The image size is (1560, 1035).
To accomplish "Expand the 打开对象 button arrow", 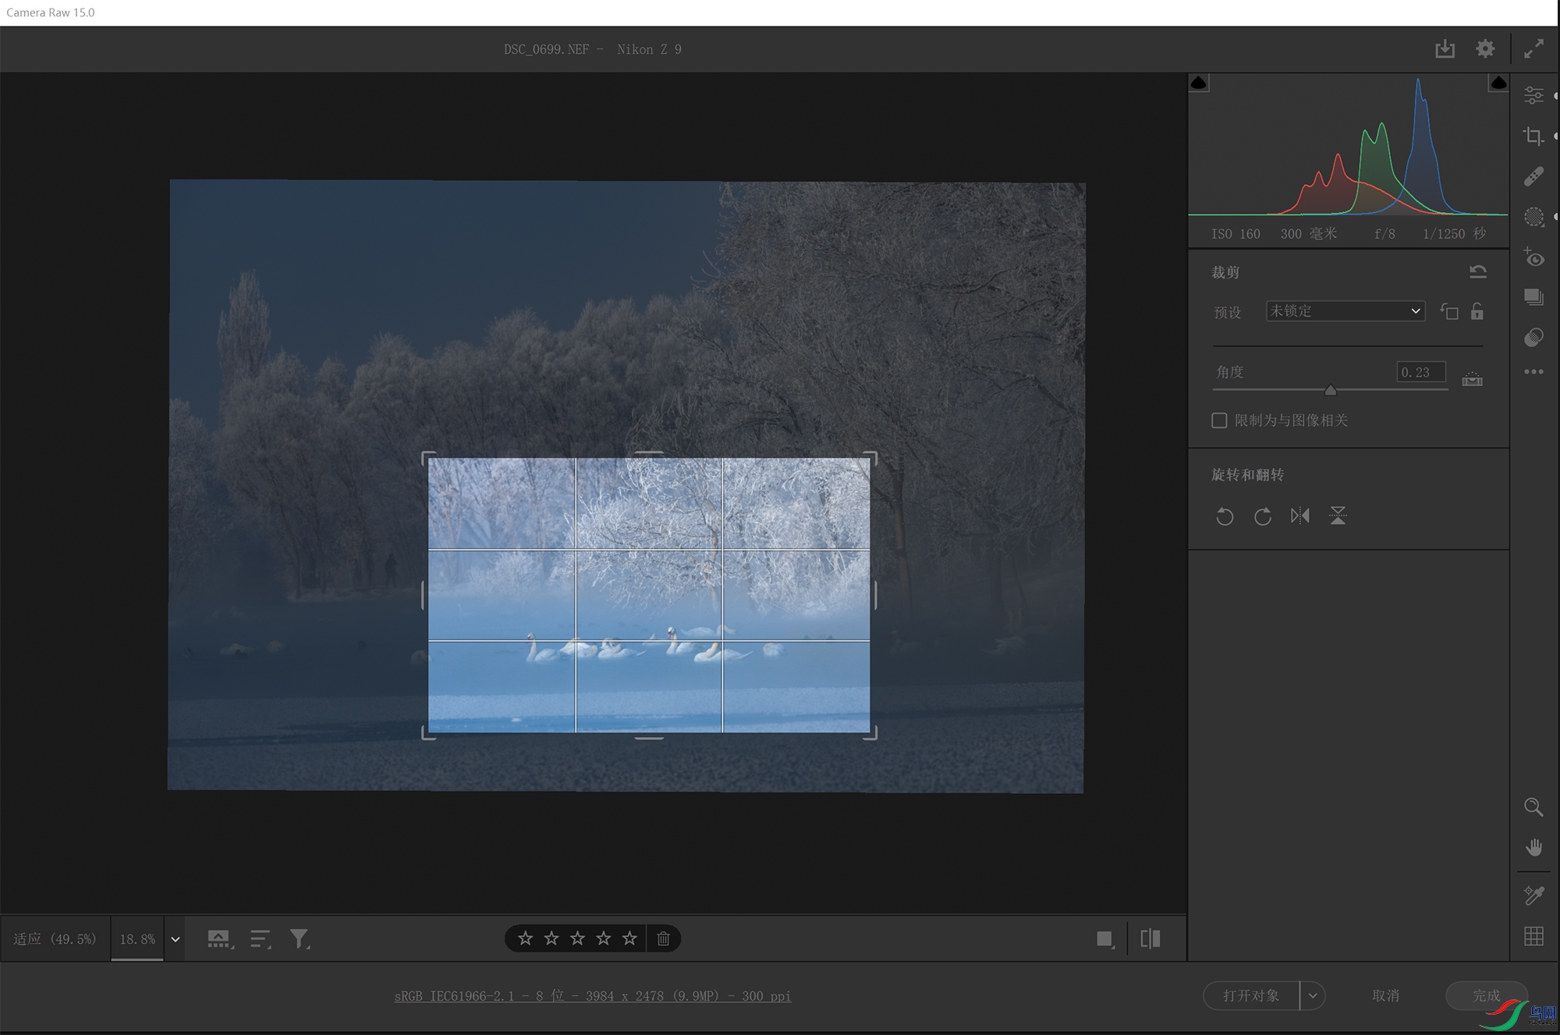I will pyautogui.click(x=1313, y=995).
